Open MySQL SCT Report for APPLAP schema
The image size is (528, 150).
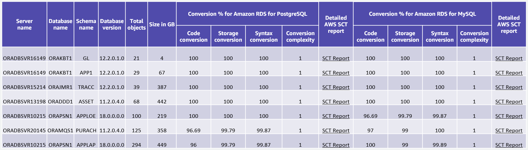click(509, 145)
